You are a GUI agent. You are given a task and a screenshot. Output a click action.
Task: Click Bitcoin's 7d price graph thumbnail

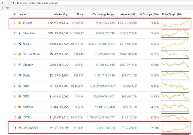coord(175,23)
